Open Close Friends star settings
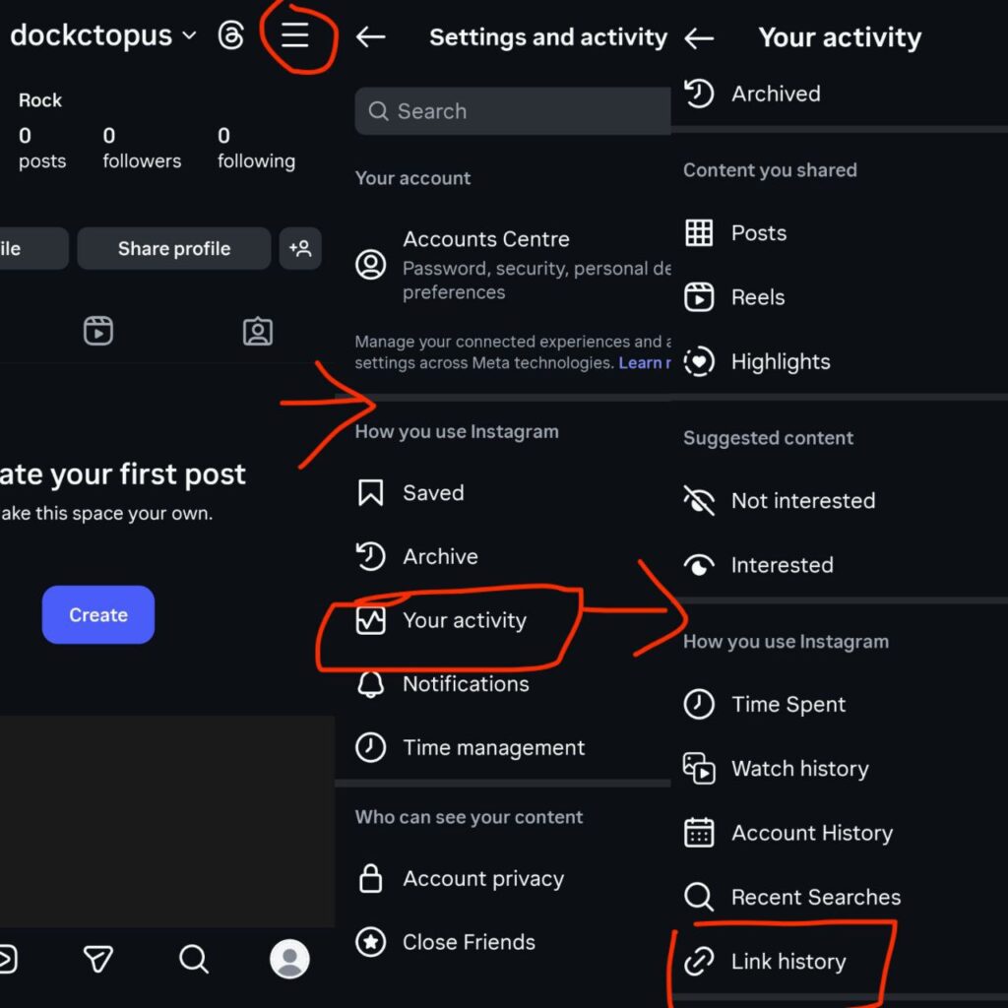This screenshot has width=1008, height=1008. point(371,942)
